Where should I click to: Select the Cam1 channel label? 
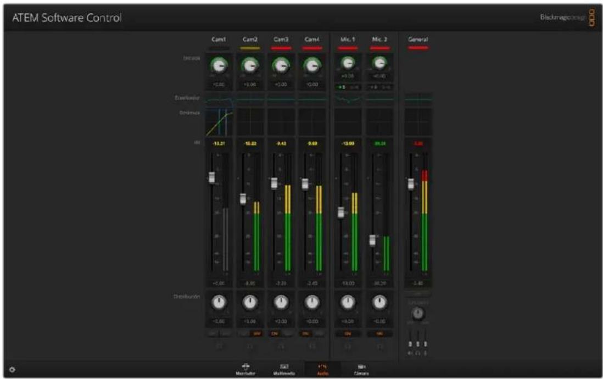pyautogui.click(x=219, y=39)
